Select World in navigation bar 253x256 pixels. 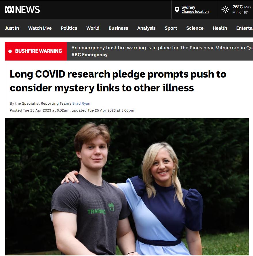[x=93, y=28]
